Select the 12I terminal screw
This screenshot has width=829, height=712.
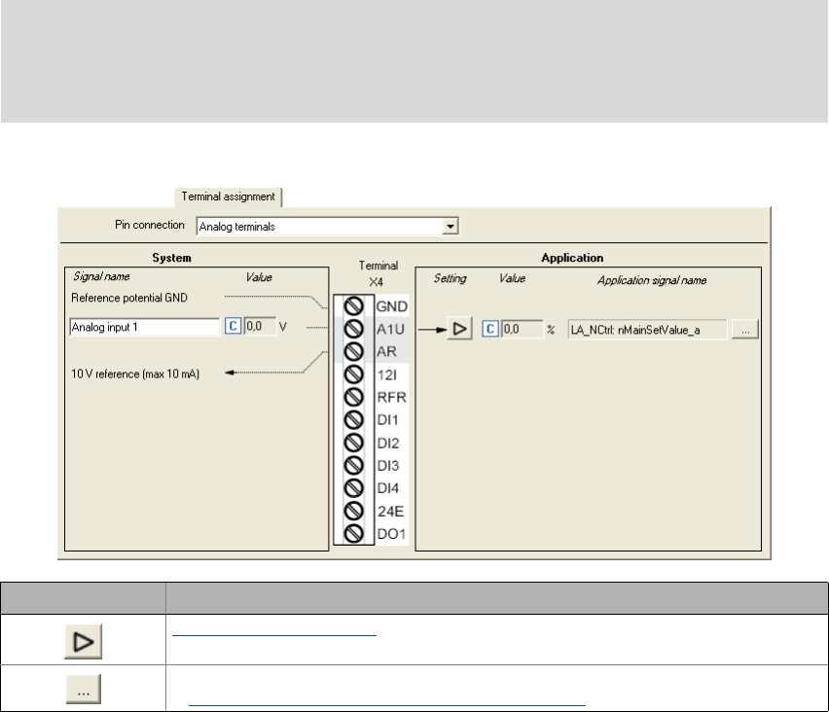tap(354, 374)
